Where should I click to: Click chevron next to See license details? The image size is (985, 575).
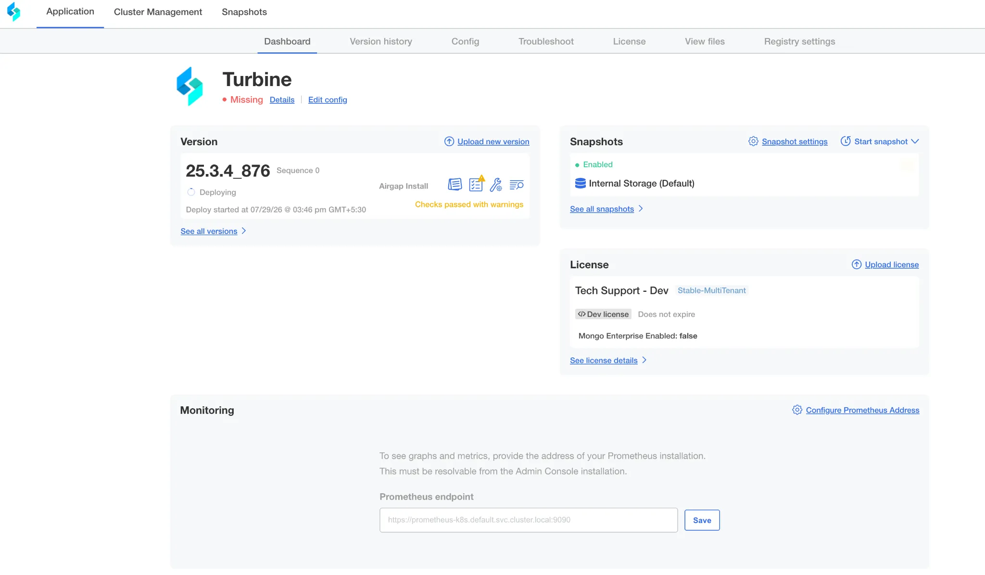(x=644, y=360)
